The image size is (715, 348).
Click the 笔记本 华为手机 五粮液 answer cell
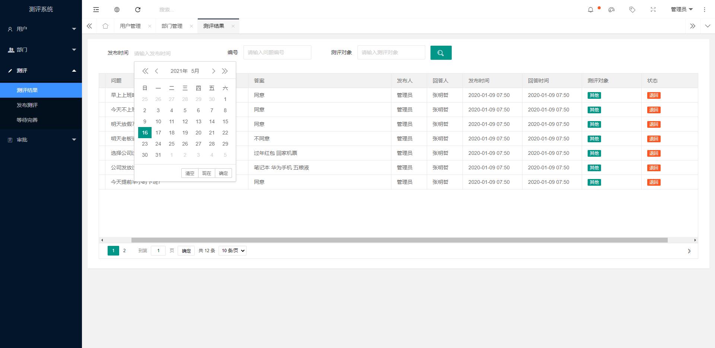tap(320, 168)
